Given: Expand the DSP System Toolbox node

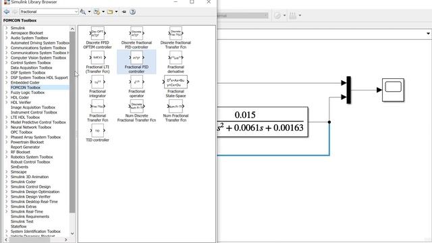Looking at the screenshot, I should point(7,73).
